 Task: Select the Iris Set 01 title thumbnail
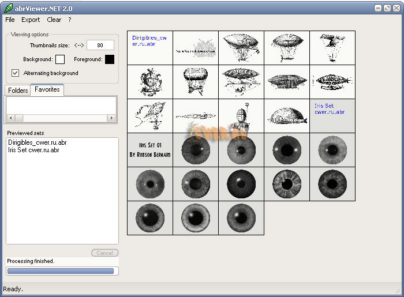150,150
